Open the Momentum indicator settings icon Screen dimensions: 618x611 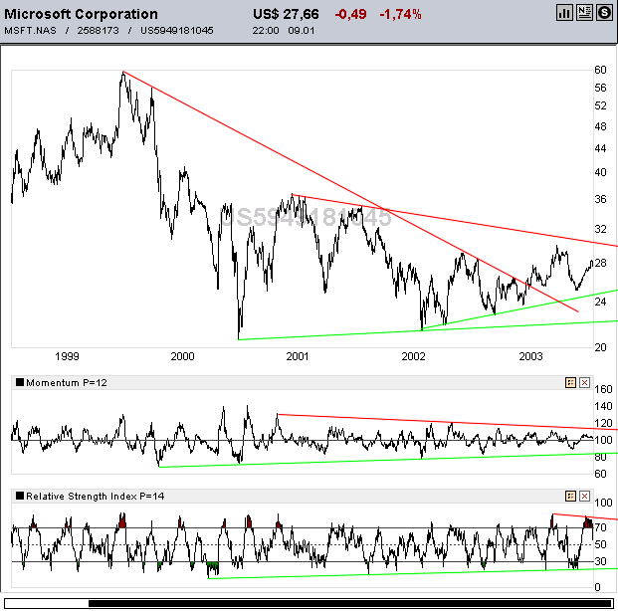point(570,382)
